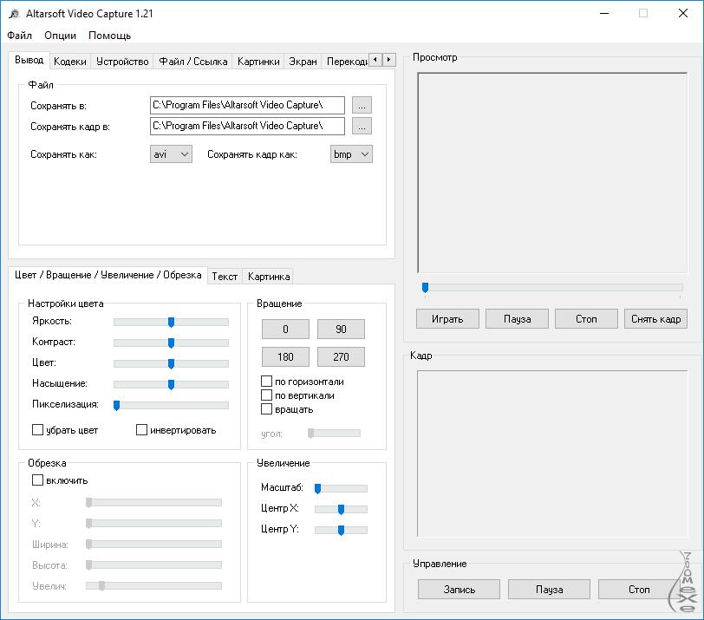
Task: Close the Altarsoft Video Capture window
Action: (683, 14)
